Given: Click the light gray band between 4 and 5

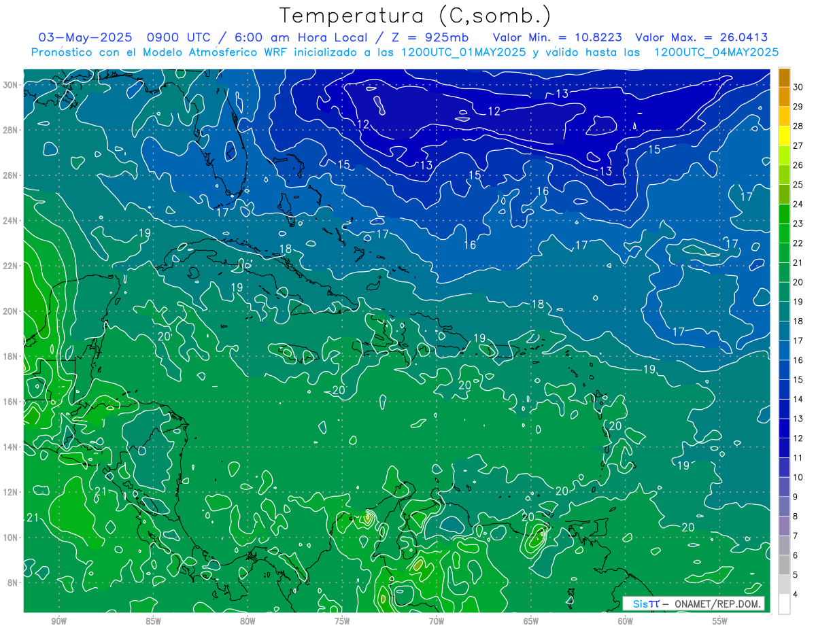Looking at the screenshot, I should pos(784,585).
